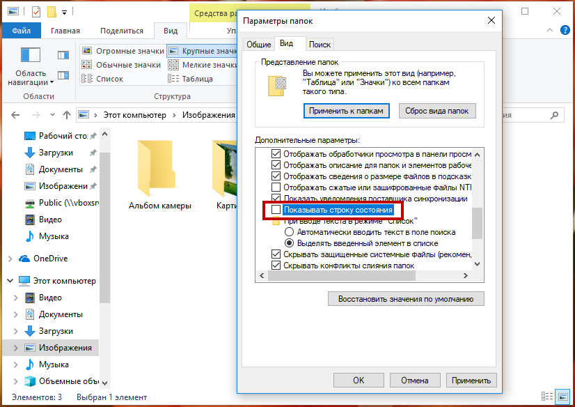
Task: Expand the OneDrive tree node
Action: click(10, 259)
